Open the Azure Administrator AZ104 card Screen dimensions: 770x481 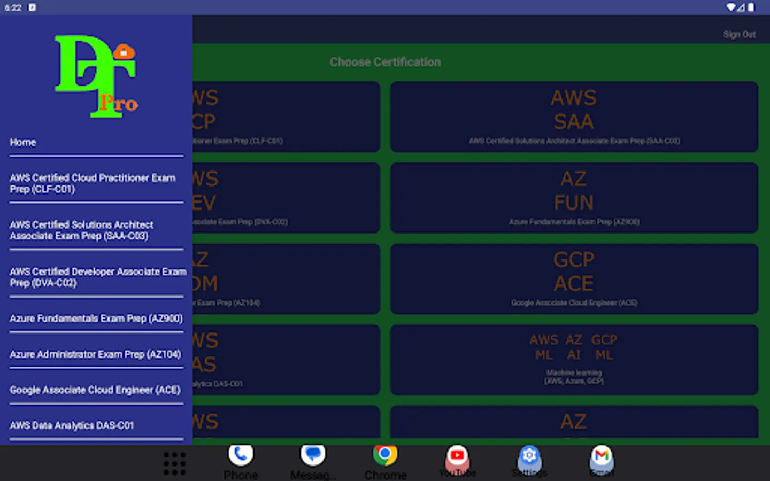click(x=286, y=279)
